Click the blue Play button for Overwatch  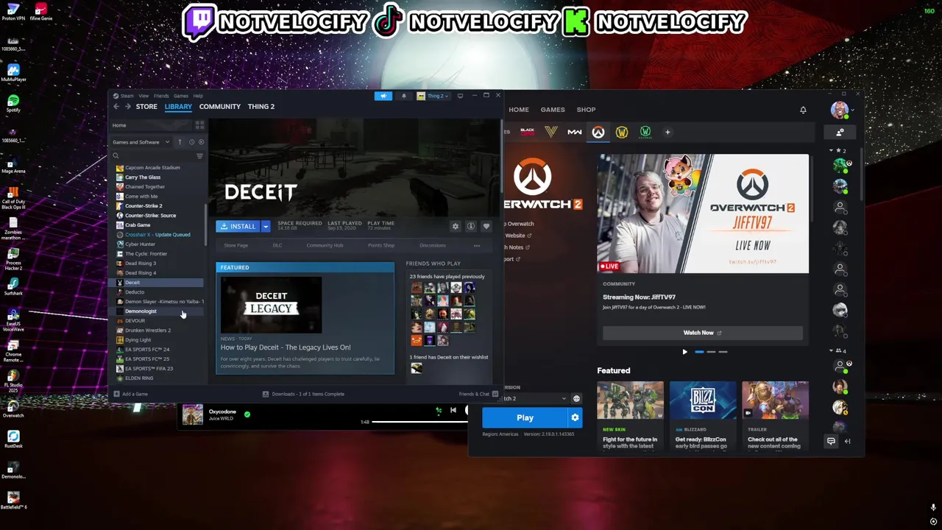[x=525, y=417]
